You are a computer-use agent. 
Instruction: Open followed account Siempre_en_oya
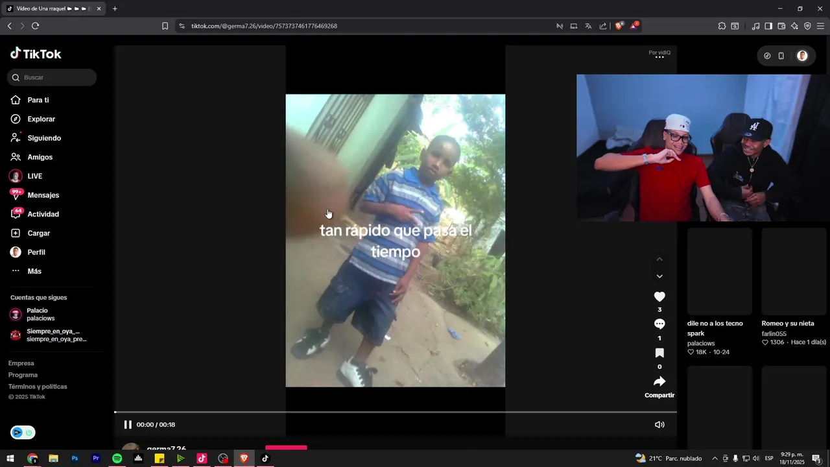coord(49,335)
